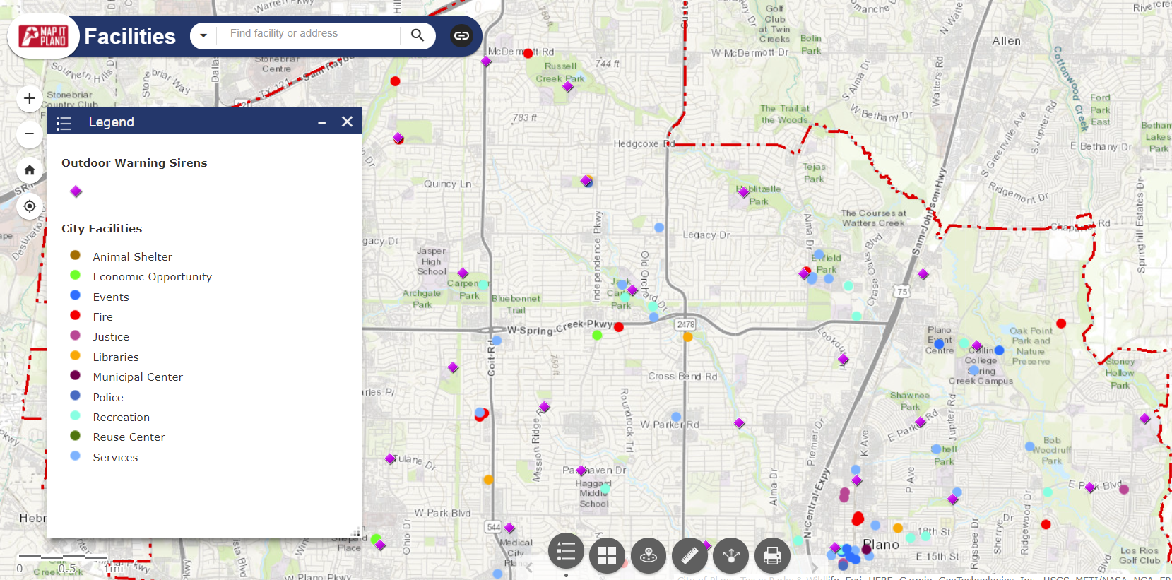Viewport: 1172px width, 580px height.
Task: Open the Print widget
Action: click(x=772, y=555)
